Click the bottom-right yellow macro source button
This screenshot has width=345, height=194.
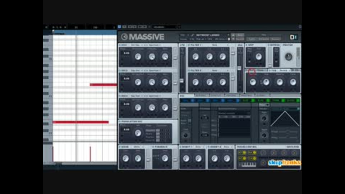coord(252,158)
